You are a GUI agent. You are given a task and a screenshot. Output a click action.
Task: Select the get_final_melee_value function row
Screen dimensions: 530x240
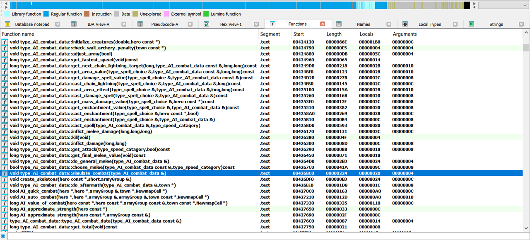coord(261,155)
